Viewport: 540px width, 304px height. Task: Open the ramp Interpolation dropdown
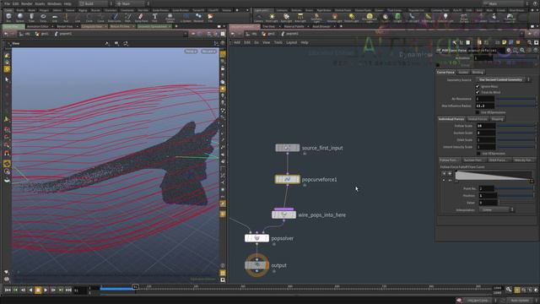pos(496,209)
